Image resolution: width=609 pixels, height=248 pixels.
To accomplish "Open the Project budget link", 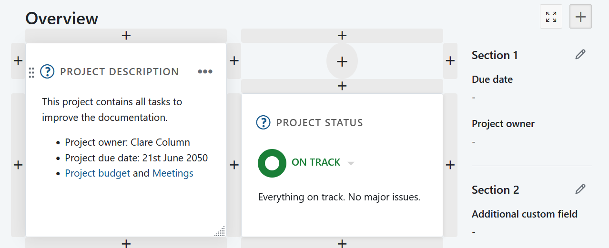I will tap(98, 173).
